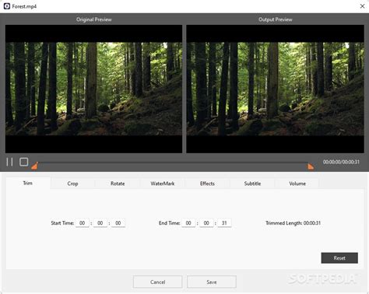Click the Start Time seconds field
369x294 pixels.
click(118, 223)
